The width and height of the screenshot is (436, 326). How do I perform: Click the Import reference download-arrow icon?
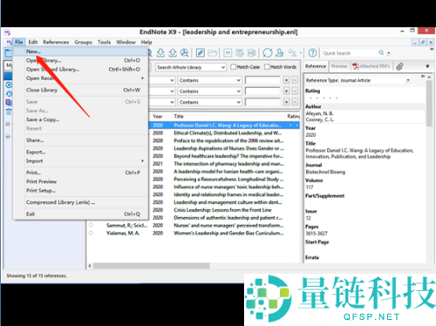click(x=160, y=53)
